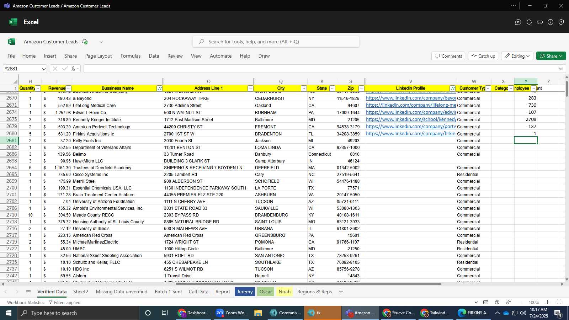
Task: Select the Kelly Fuels Inc cell
Action: click(117, 140)
